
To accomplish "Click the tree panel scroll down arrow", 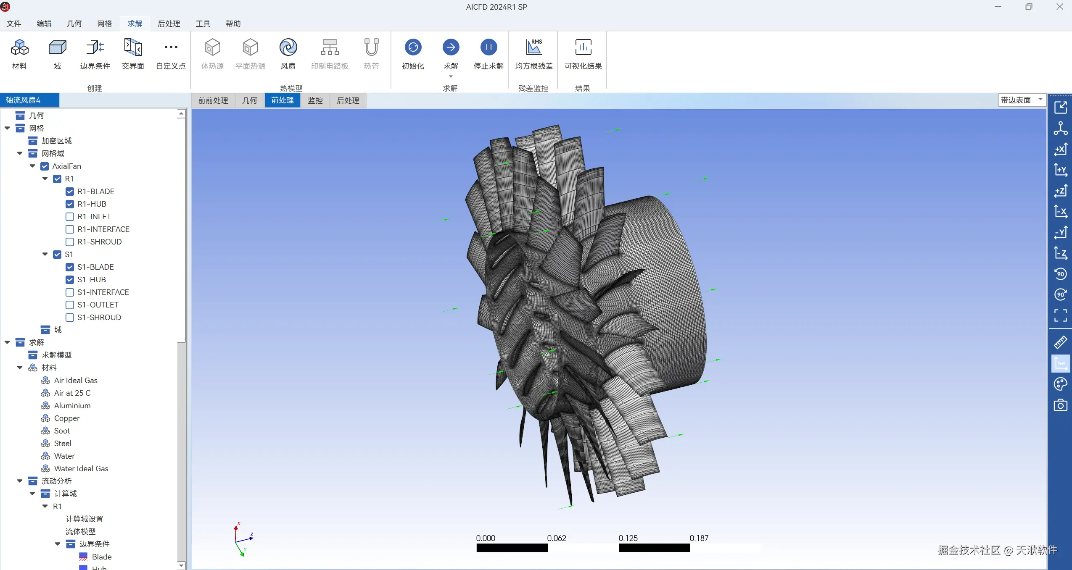I will point(181,565).
